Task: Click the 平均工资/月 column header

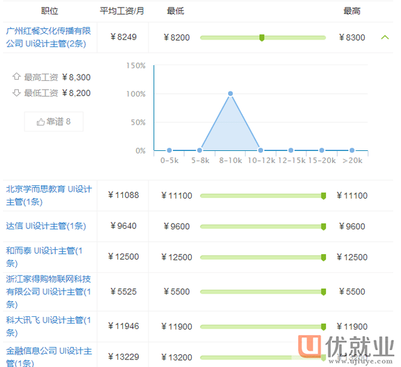Action: (122, 11)
